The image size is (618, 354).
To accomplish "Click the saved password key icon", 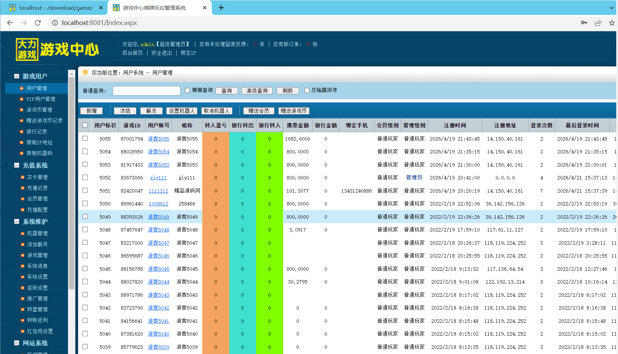I will pyautogui.click(x=584, y=23).
